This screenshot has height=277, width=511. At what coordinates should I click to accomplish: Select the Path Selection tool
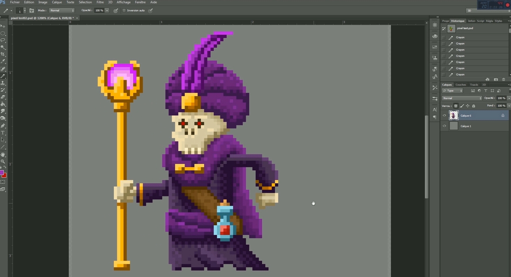(3, 140)
